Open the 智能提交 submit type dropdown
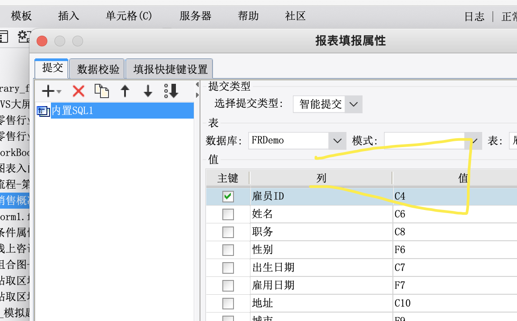The height and width of the screenshot is (321, 517). pyautogui.click(x=354, y=104)
